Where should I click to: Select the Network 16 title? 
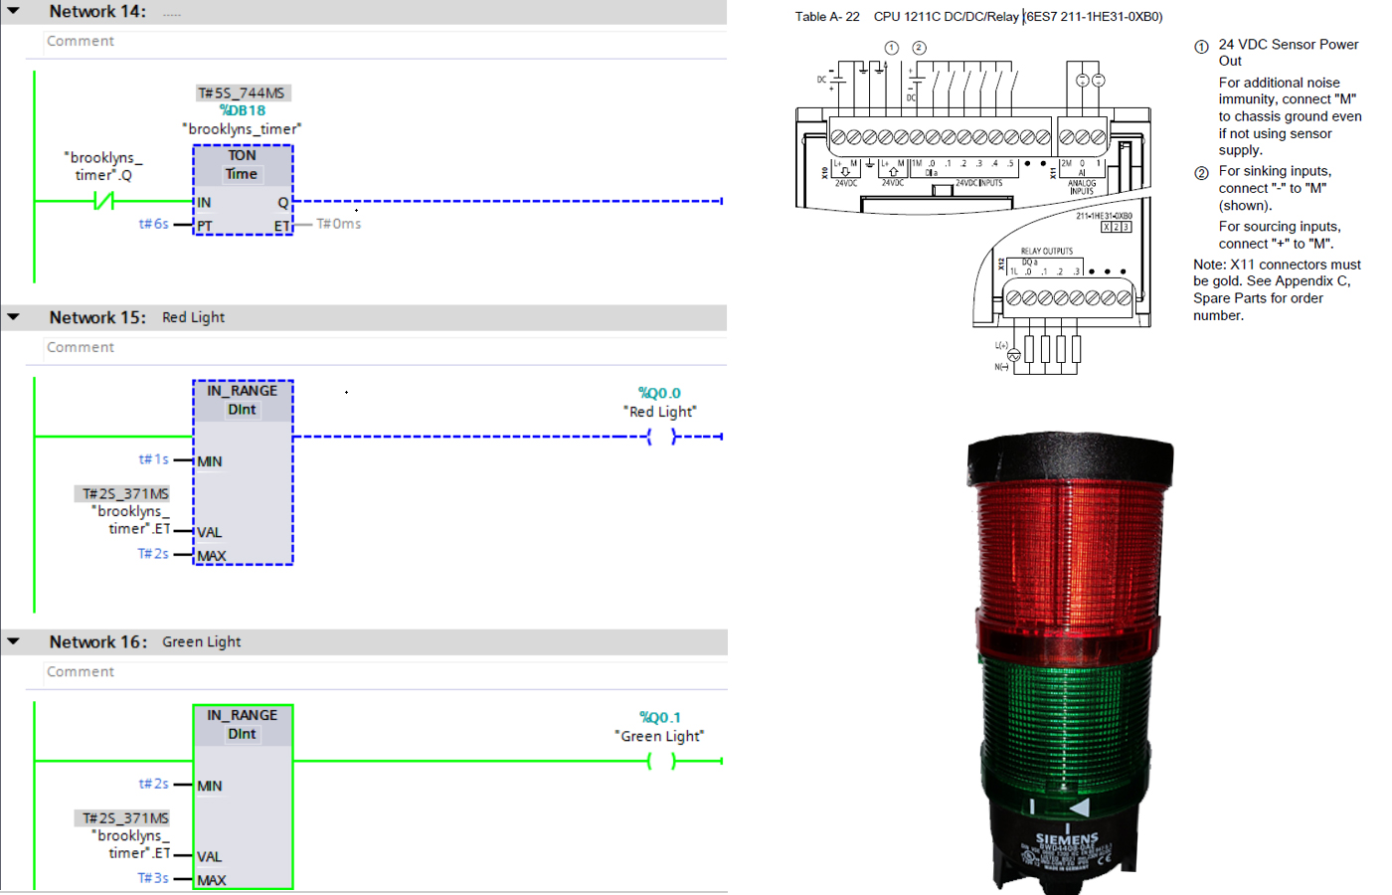(98, 641)
